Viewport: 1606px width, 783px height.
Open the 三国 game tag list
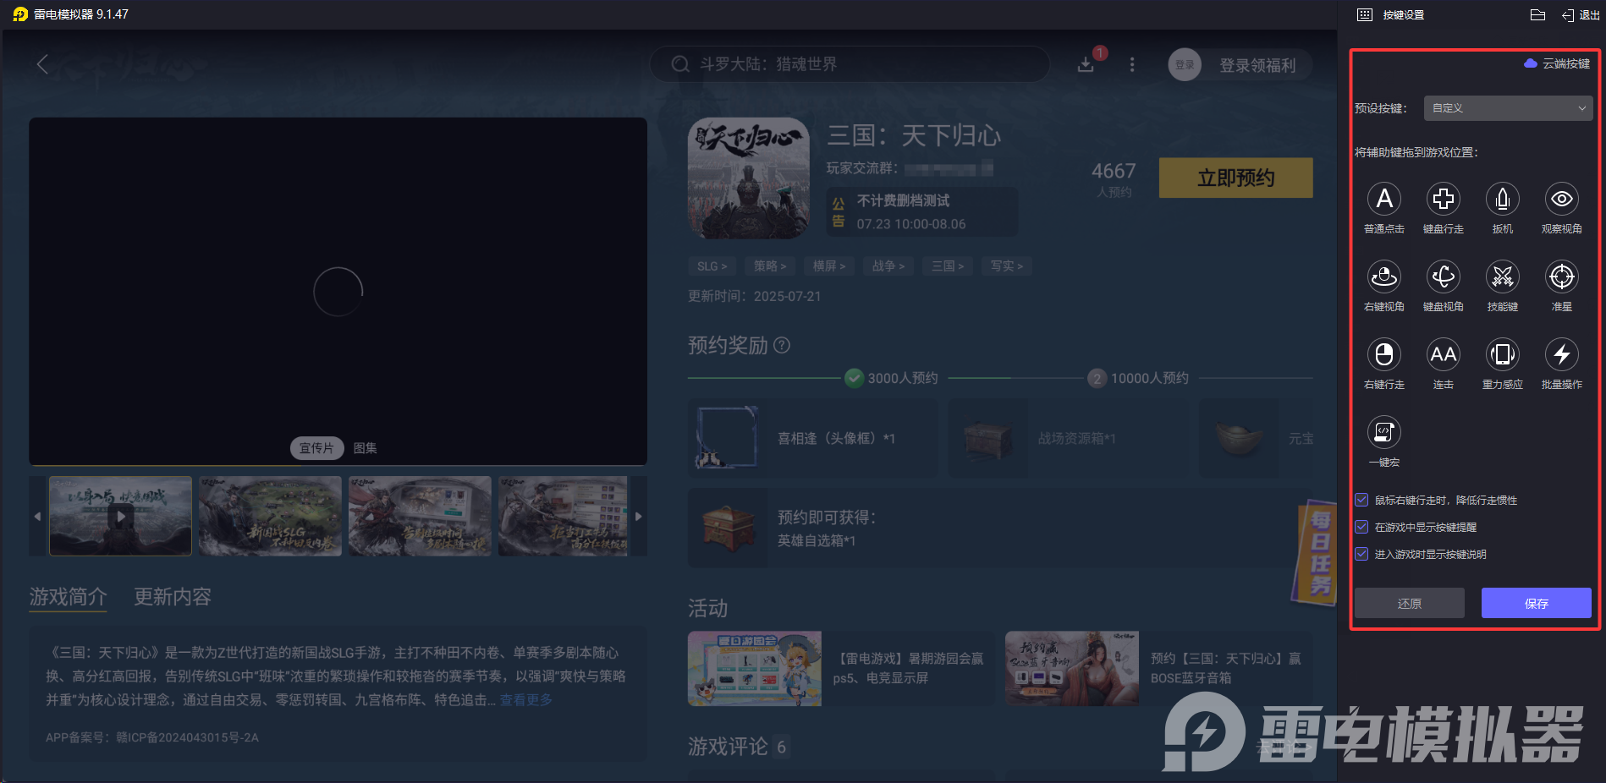click(x=947, y=266)
